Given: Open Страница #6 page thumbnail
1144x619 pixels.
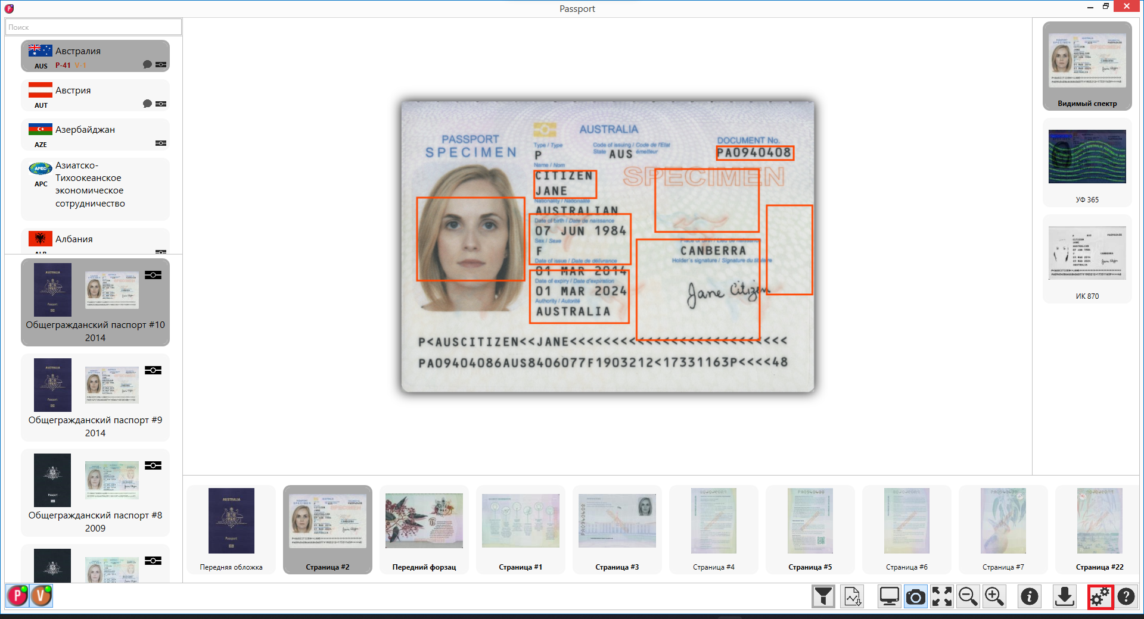Looking at the screenshot, I should [x=907, y=530].
